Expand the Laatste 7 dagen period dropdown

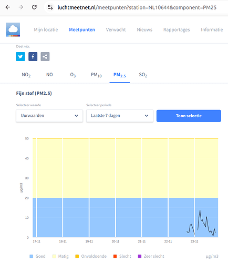[120, 116]
